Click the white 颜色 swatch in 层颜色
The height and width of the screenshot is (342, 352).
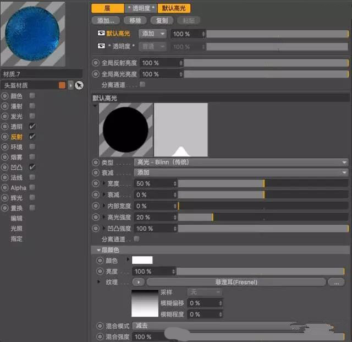pyautogui.click(x=142, y=260)
